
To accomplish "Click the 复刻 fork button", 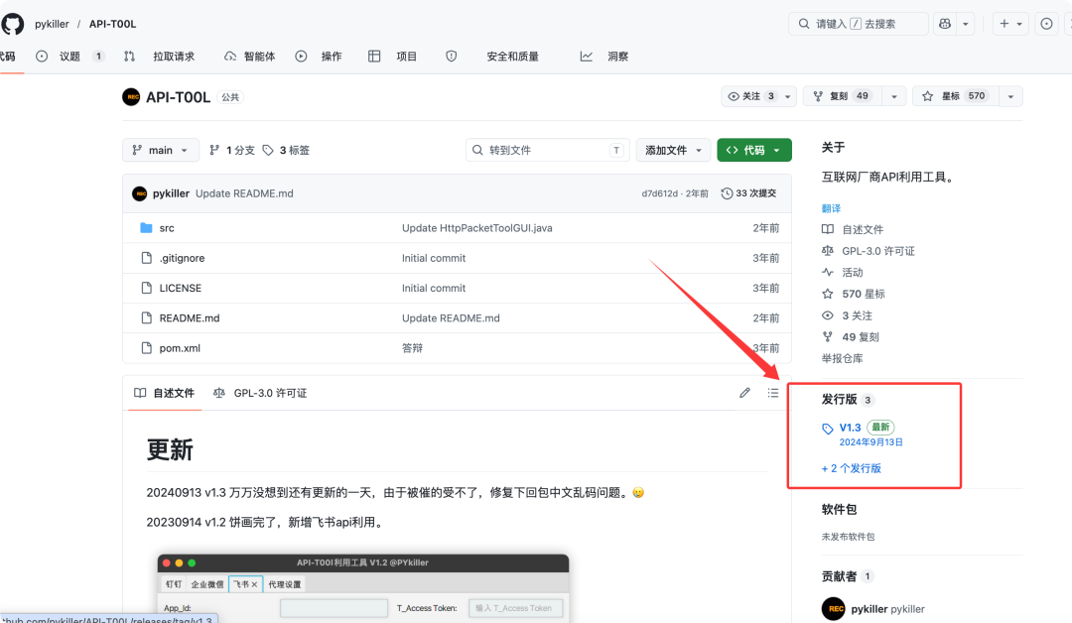I will tap(842, 96).
